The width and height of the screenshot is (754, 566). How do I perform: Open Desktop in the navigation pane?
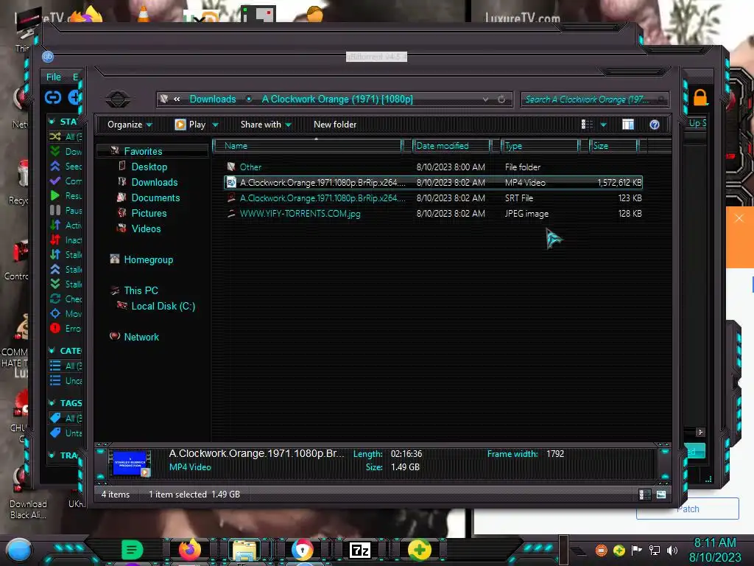(149, 167)
